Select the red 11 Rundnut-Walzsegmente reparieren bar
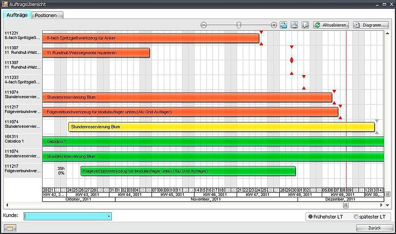The image size is (396, 234). tap(96, 53)
